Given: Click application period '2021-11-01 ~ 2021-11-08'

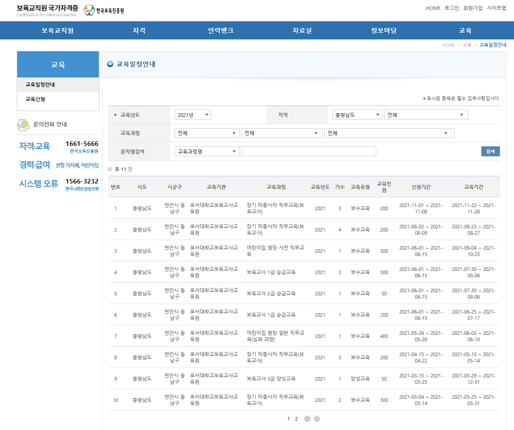Looking at the screenshot, I should tap(421, 208).
